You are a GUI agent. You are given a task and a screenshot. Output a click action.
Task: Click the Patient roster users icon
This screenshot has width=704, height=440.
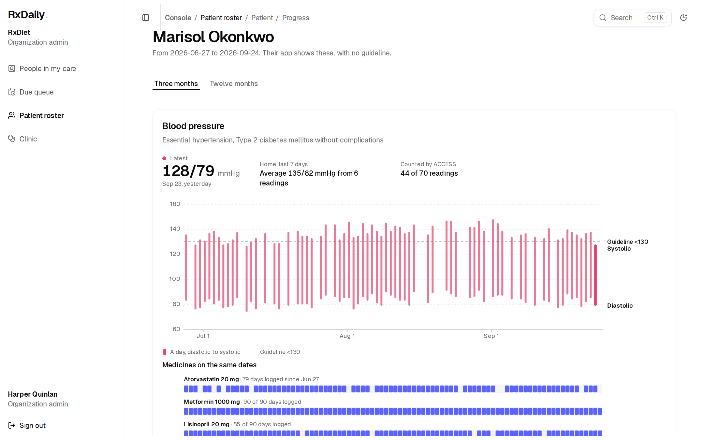[12, 115]
